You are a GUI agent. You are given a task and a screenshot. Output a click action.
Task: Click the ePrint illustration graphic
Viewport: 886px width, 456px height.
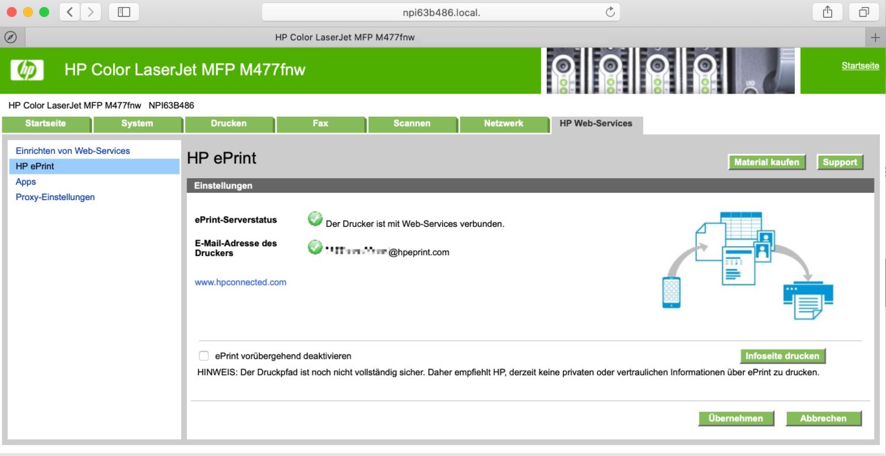[747, 266]
